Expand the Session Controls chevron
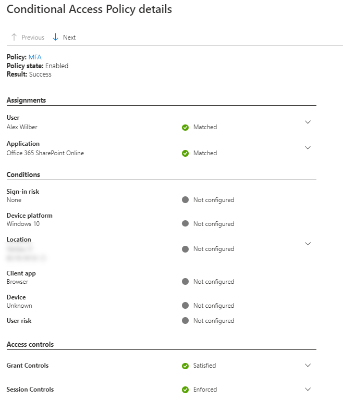This screenshot has width=343, height=402. pos(308,389)
